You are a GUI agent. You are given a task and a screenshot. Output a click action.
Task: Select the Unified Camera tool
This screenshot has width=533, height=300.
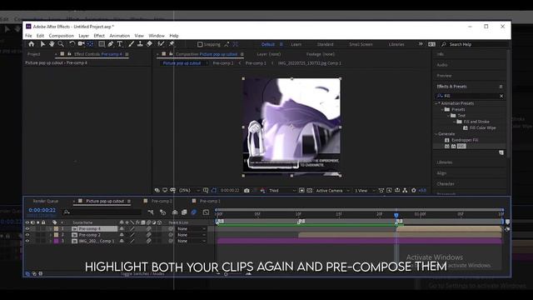point(81,44)
